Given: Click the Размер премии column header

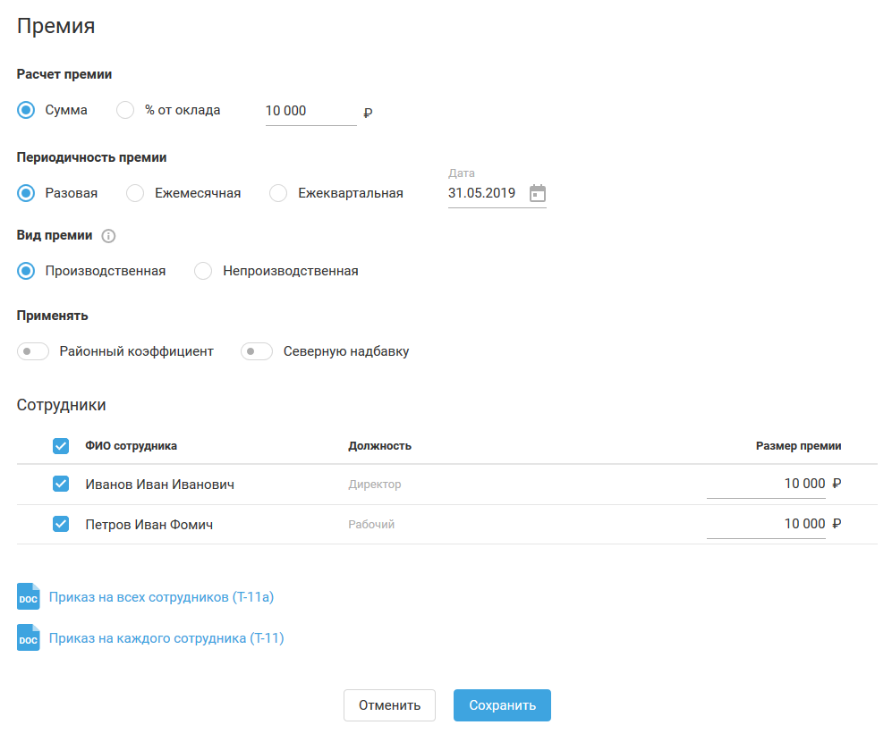Looking at the screenshot, I should 798,446.
